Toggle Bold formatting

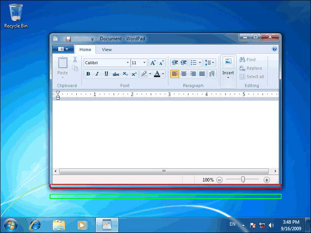88,74
